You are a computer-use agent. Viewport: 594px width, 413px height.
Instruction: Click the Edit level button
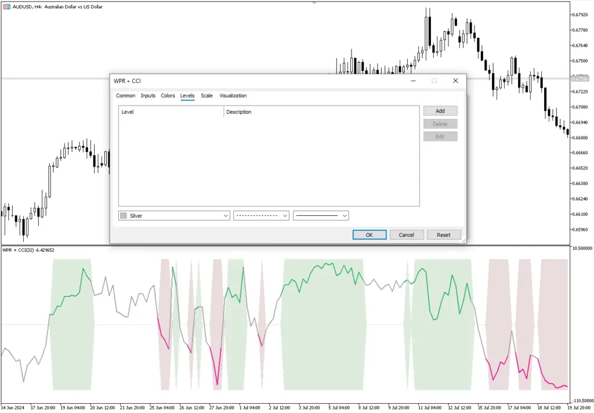click(x=440, y=136)
